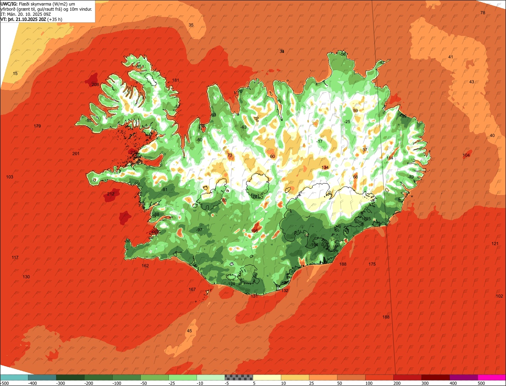The height and width of the screenshot is (386, 506).
Task: Click the legend label '-500'
Action: (x=4, y=383)
